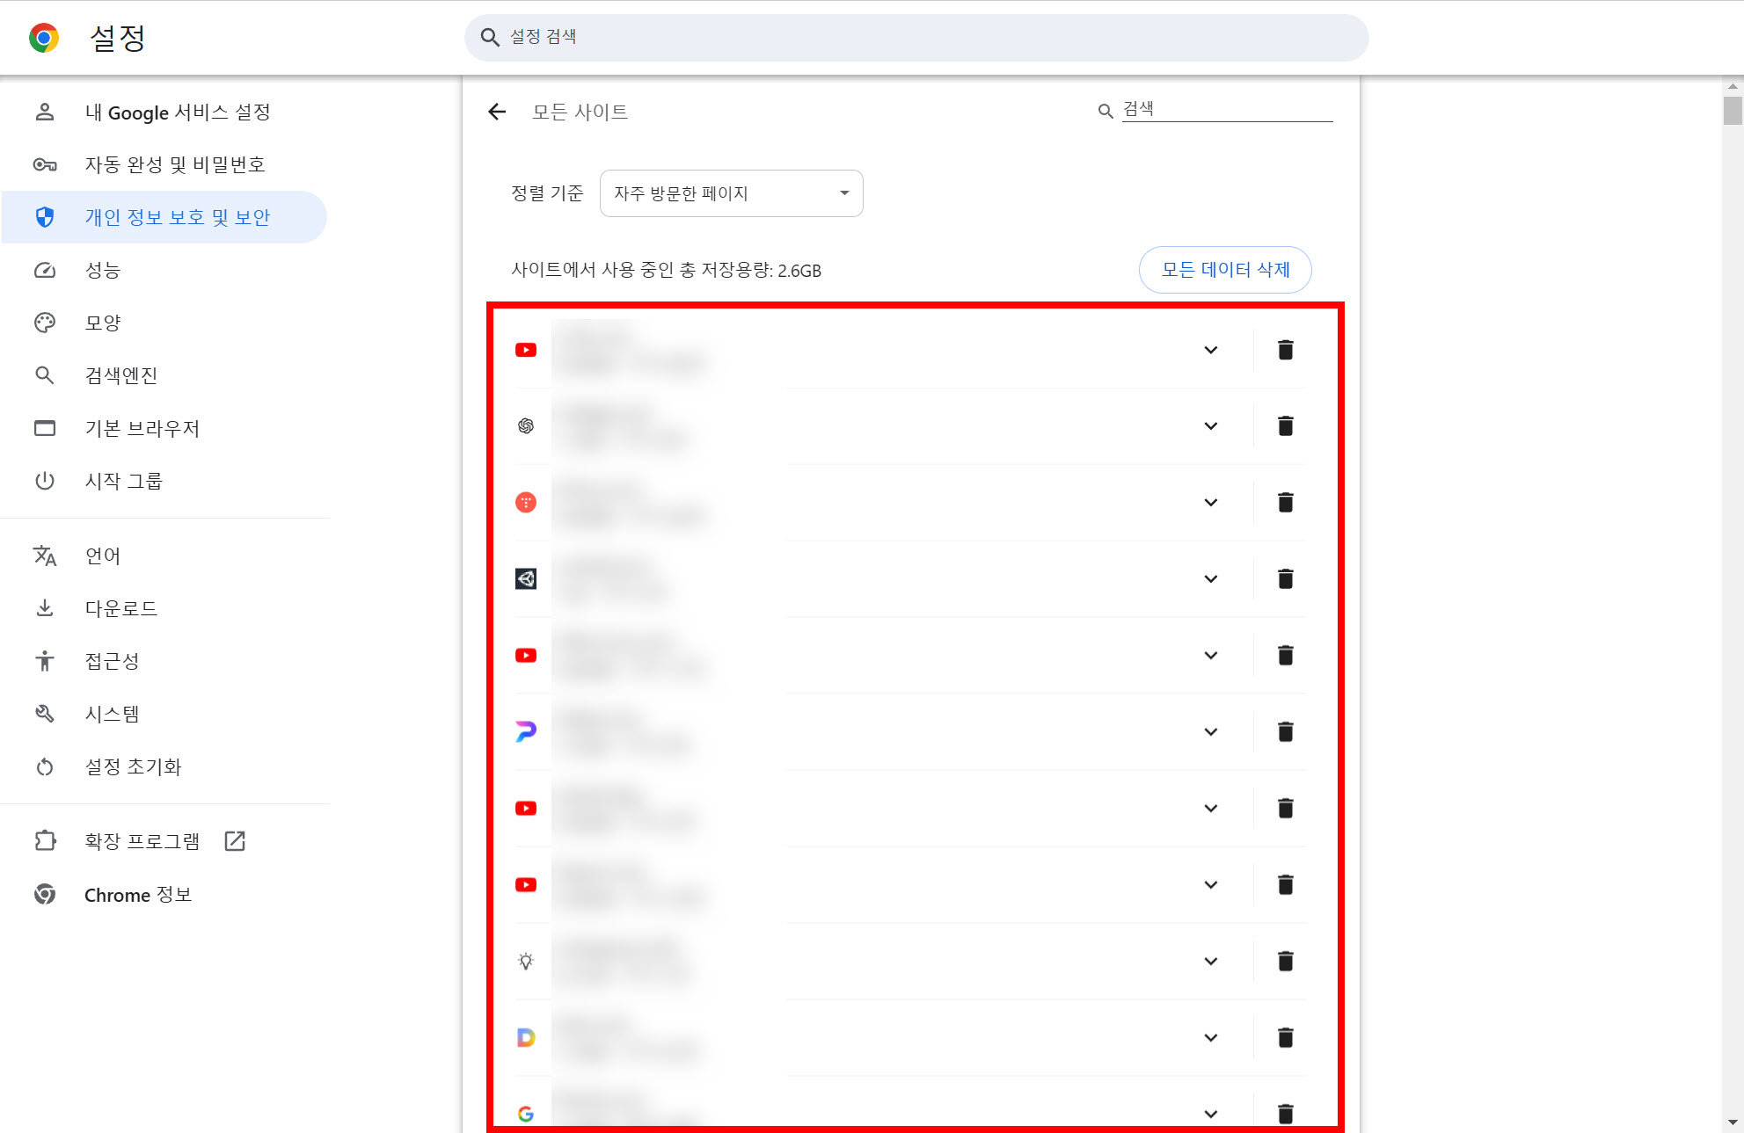Screen dimensions: 1744x1133
Task: Go to 자동 완성 및 비밀번호 section
Action: [174, 164]
